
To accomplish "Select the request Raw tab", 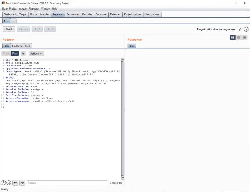I will (x=6, y=46).
